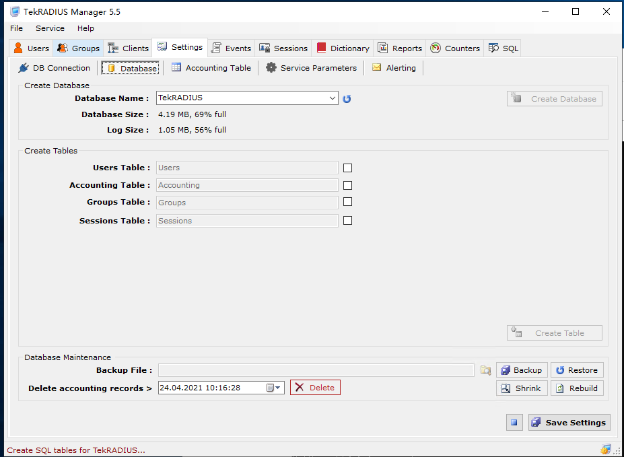Browse for backup file folder icon
This screenshot has height=457, width=624.
[x=485, y=370]
